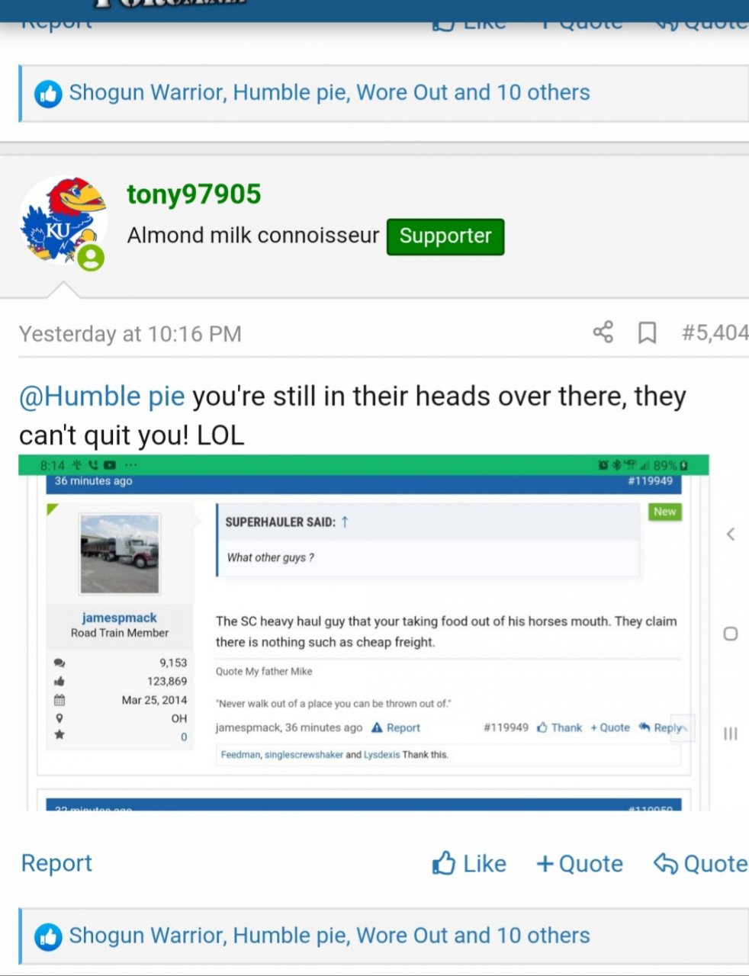749x976 pixels.
Task: Open the post number #5,404 link
Action: tap(715, 332)
